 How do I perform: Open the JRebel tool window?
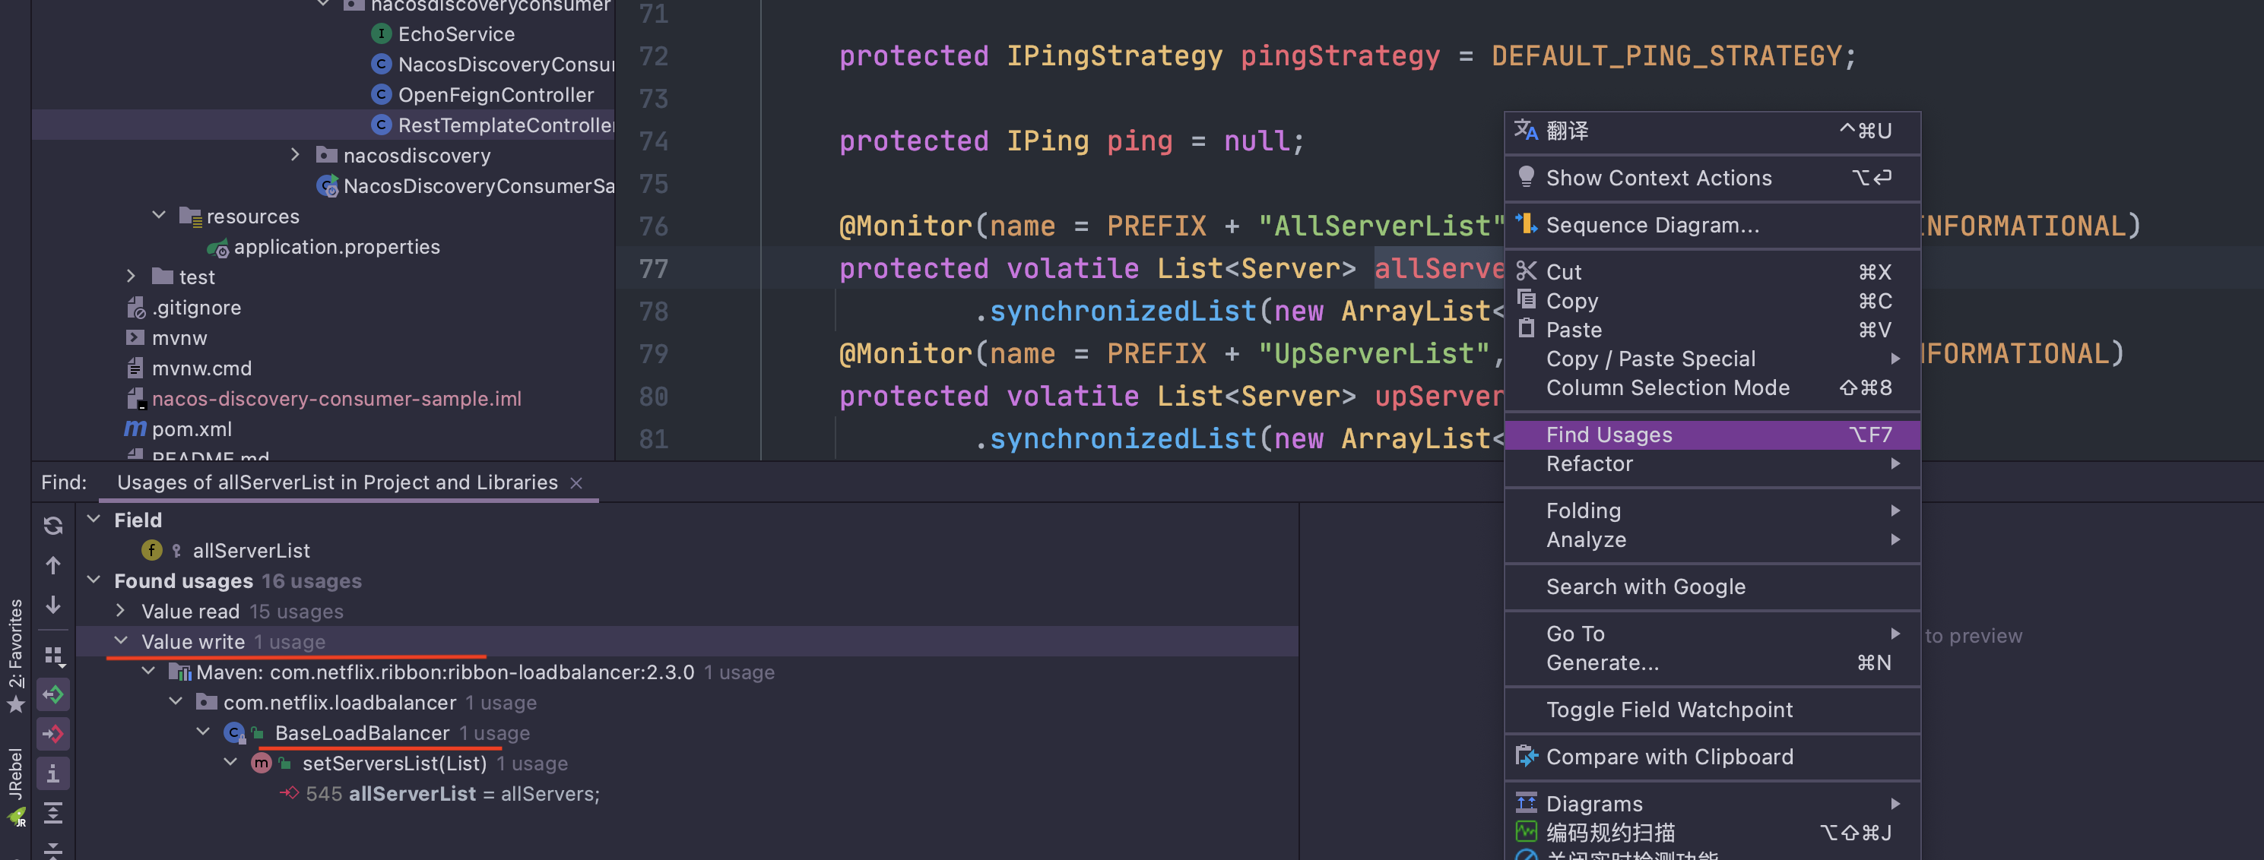point(16,786)
